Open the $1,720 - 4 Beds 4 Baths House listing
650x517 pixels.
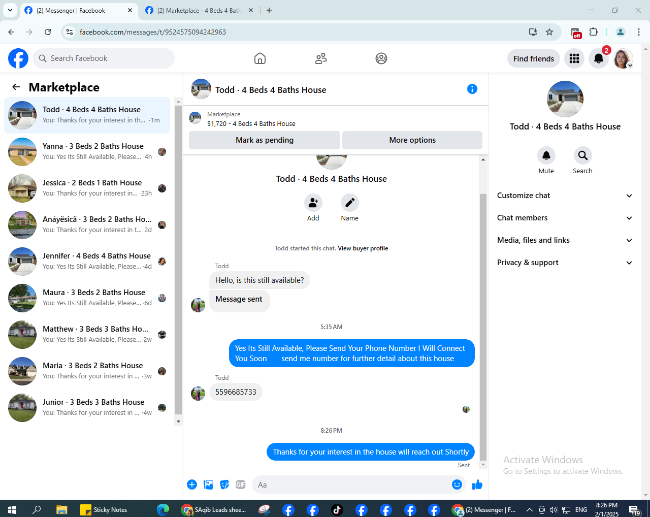[x=251, y=123]
